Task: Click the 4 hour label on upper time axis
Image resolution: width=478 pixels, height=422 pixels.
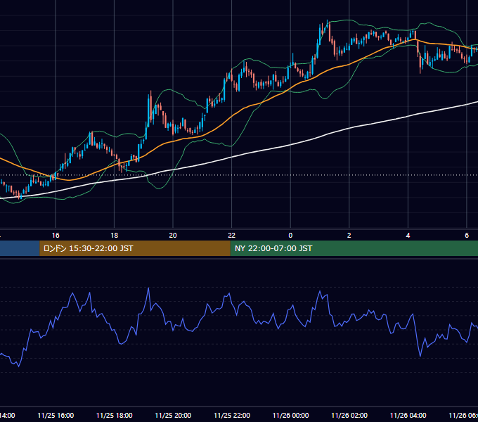Action: point(408,236)
